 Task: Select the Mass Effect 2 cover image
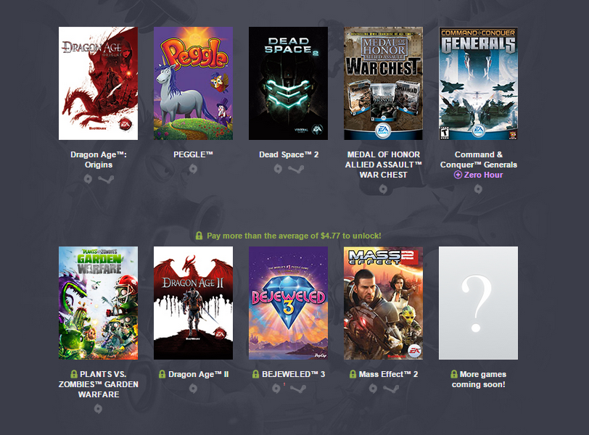[383, 303]
